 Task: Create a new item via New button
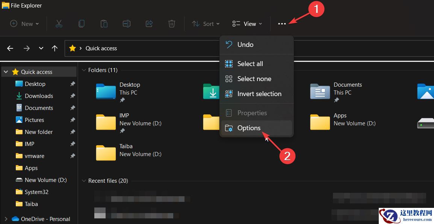(x=24, y=24)
